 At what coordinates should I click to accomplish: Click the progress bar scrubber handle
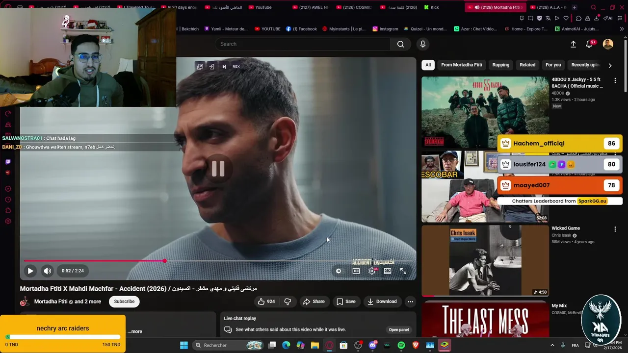point(164,261)
